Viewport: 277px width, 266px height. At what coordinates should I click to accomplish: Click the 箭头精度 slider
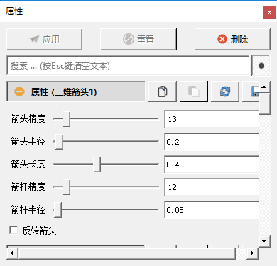click(106, 119)
